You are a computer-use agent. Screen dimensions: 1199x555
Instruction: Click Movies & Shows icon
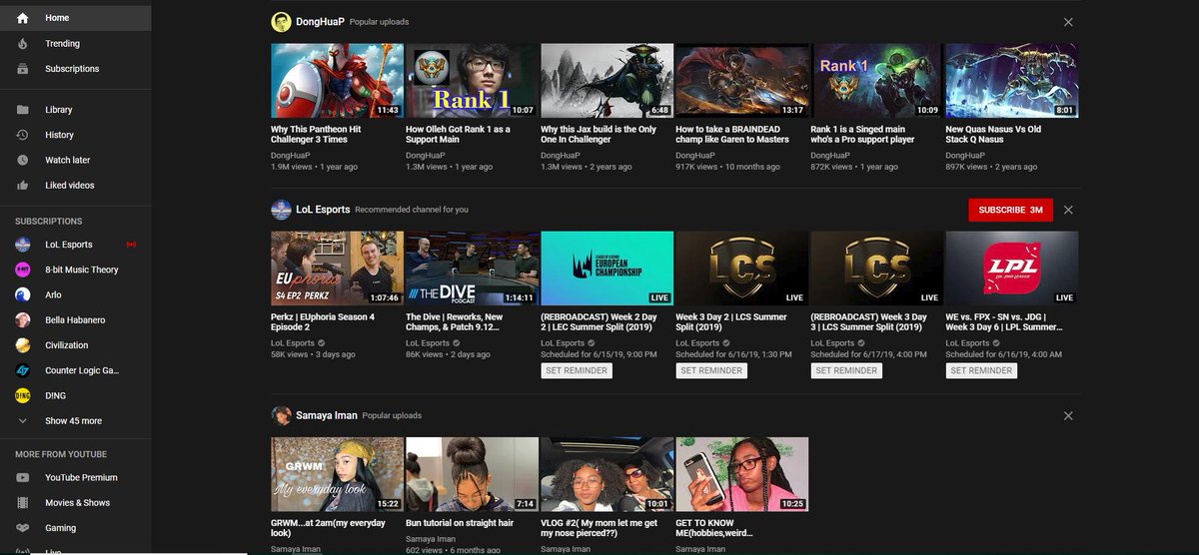22,503
